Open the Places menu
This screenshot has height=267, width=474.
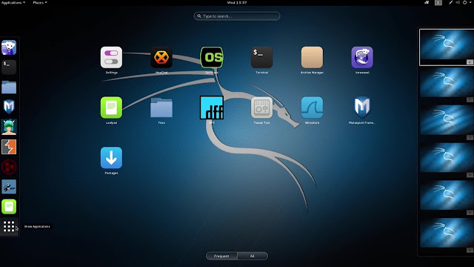tap(40, 2)
